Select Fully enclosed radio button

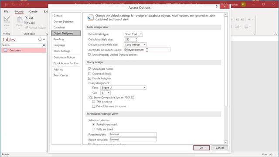tap(94, 129)
